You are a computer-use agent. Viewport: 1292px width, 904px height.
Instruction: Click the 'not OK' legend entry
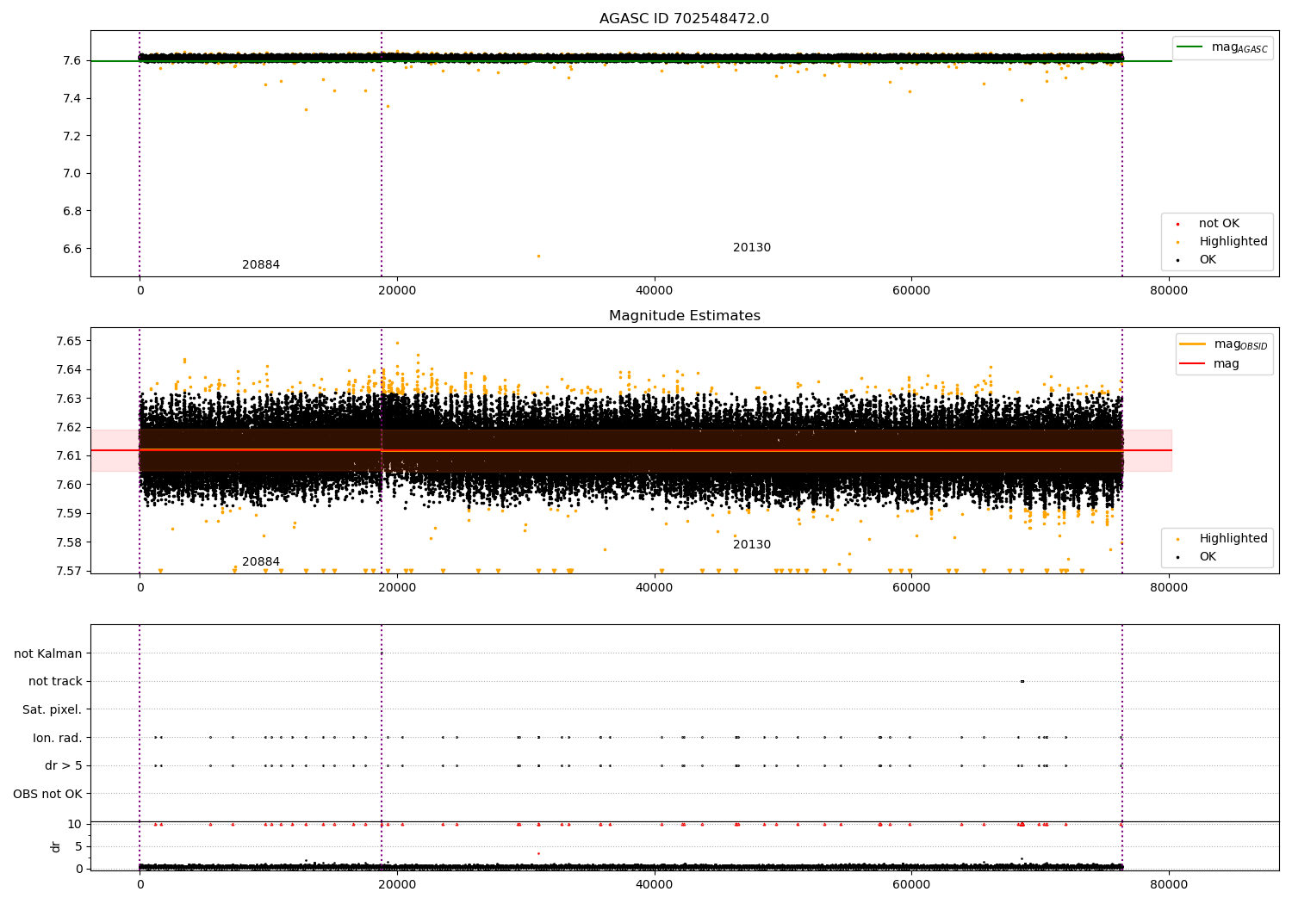(1219, 224)
